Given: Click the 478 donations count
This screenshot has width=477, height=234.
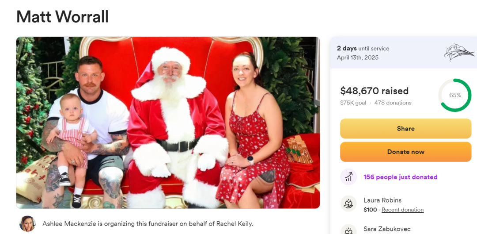Looking at the screenshot, I should (x=393, y=103).
